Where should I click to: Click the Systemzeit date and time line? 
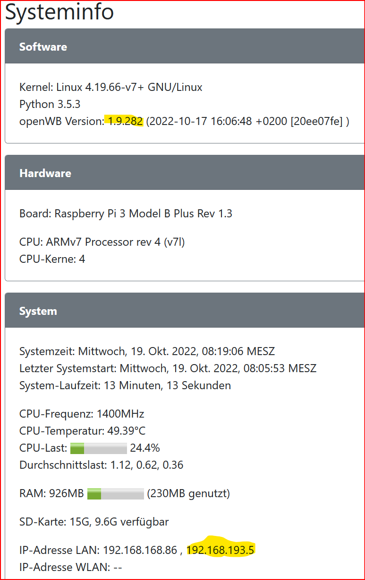click(x=147, y=351)
